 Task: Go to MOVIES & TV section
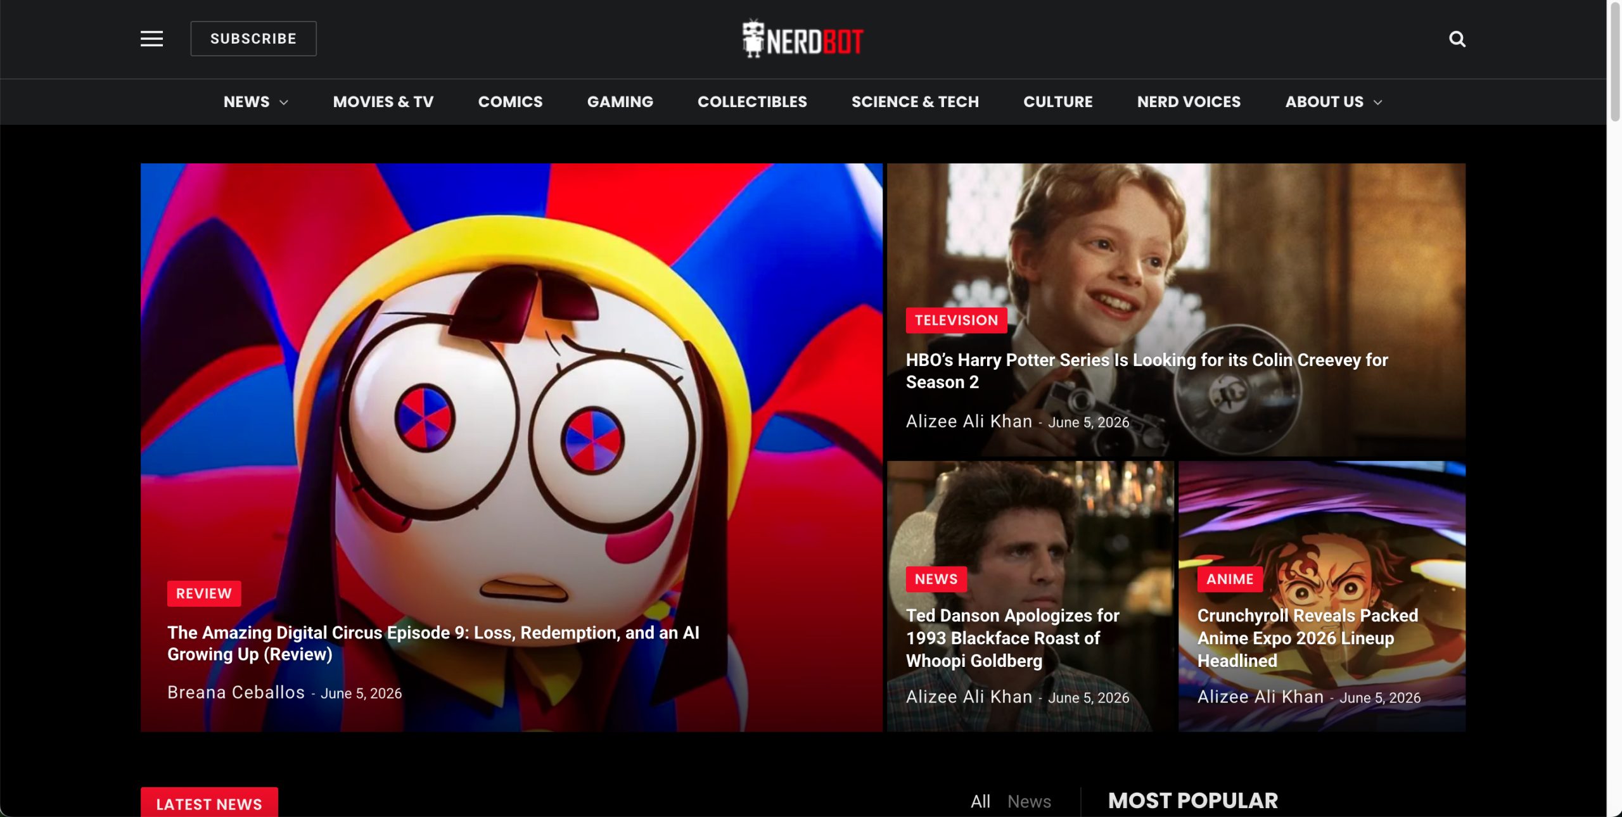click(x=383, y=102)
